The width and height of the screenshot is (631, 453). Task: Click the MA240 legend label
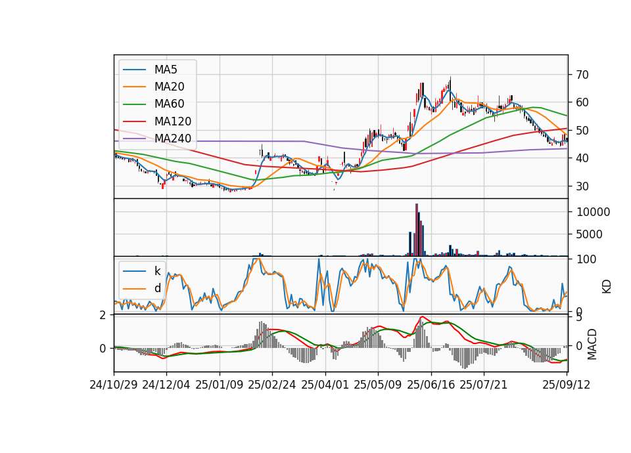[173, 139]
